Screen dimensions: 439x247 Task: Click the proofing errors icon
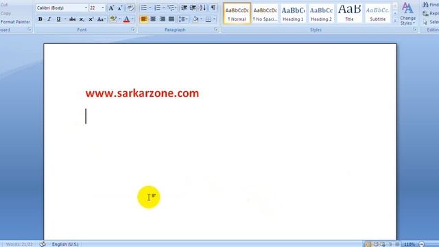point(43,244)
